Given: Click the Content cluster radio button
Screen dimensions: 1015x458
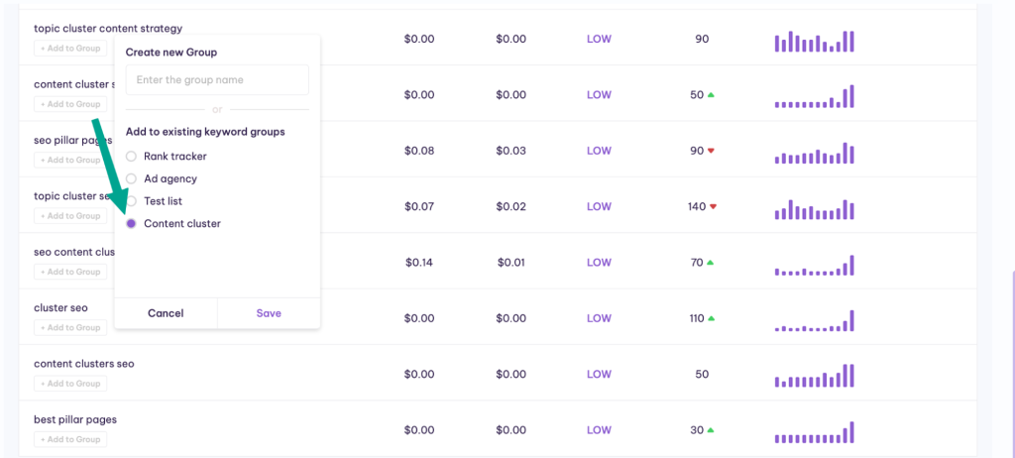Looking at the screenshot, I should [131, 223].
